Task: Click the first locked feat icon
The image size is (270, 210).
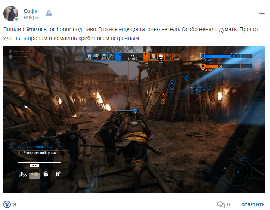Action: point(46,174)
